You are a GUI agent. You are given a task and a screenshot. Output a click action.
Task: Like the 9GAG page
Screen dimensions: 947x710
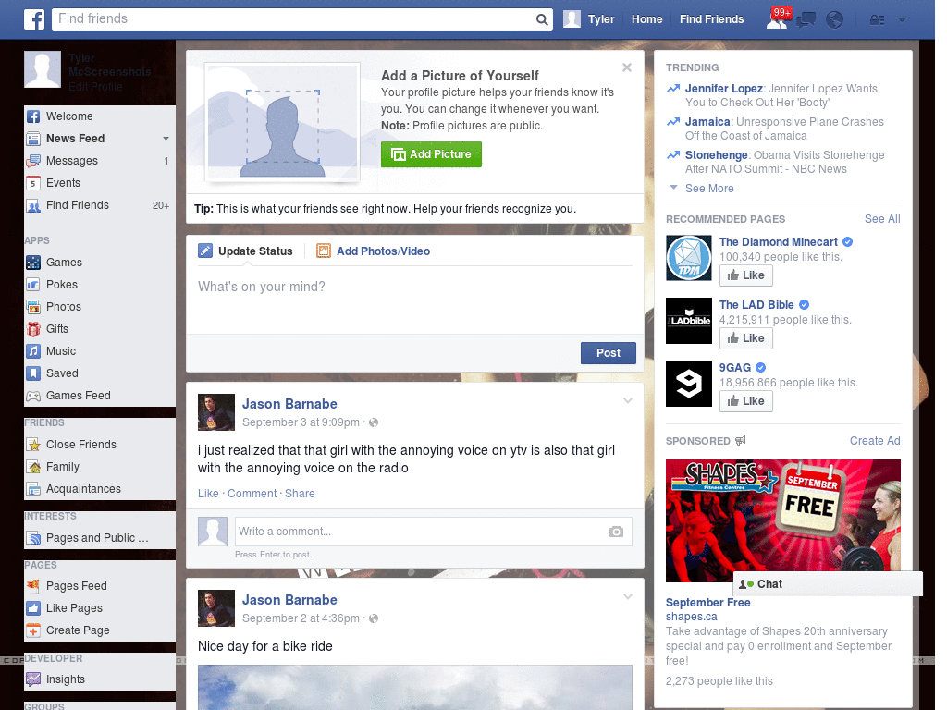click(x=746, y=401)
